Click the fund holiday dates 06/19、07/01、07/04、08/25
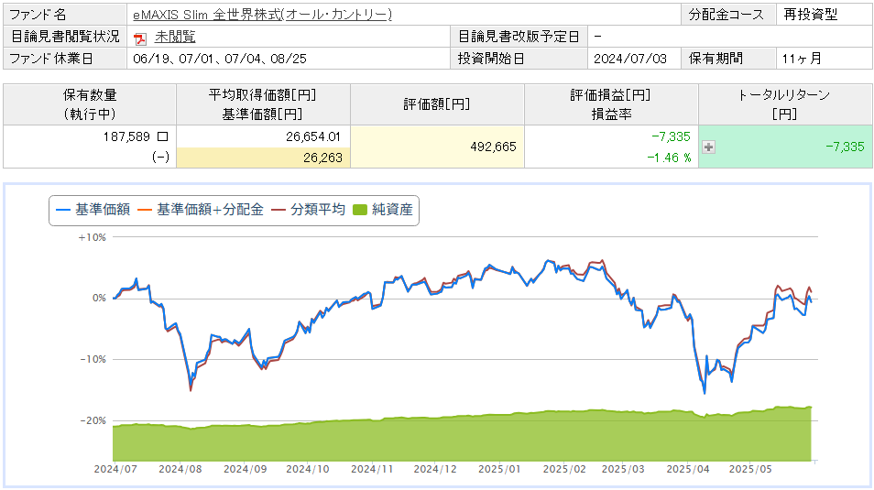Image resolution: width=874 pixels, height=490 pixels. (x=220, y=59)
